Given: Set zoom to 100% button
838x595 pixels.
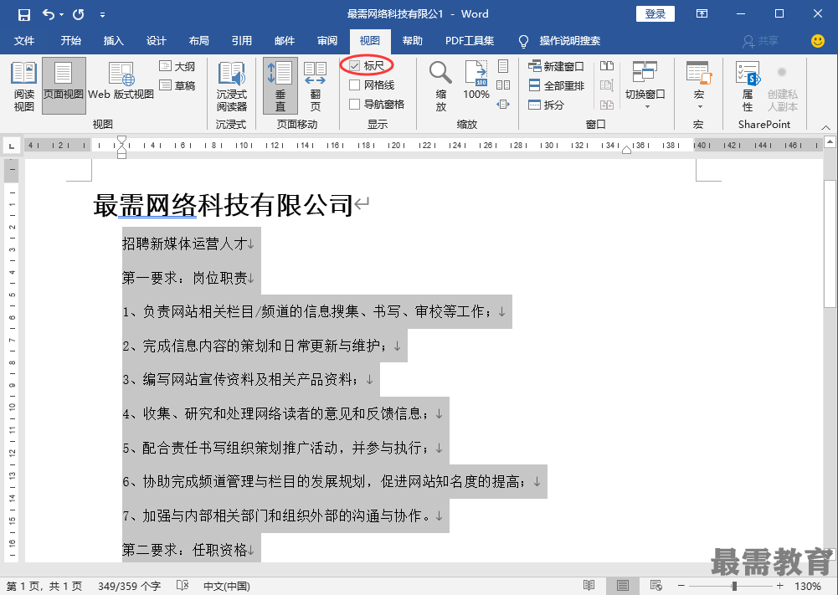Looking at the screenshot, I should (476, 80).
